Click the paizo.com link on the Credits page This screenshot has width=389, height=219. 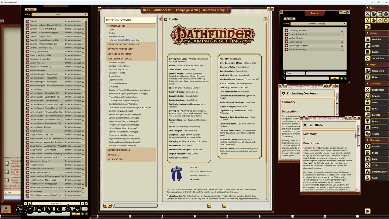click(194, 179)
